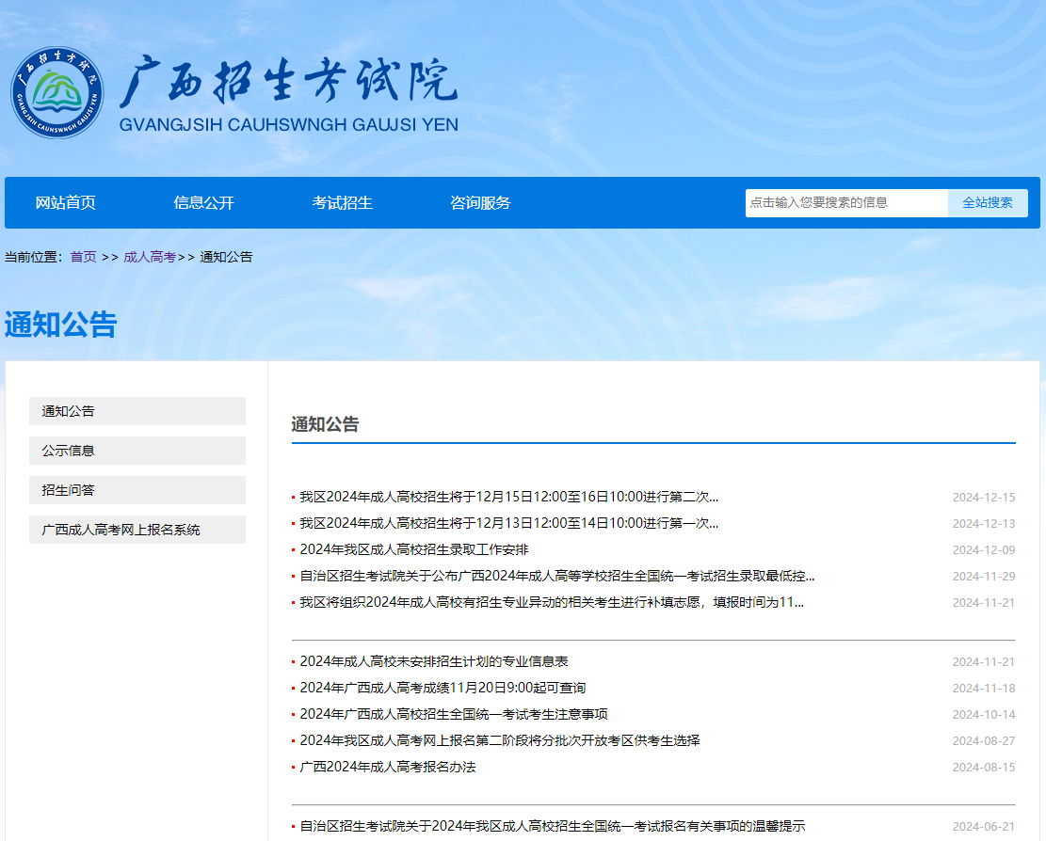
Task: Open 成人高考成绩11月20日9:00起可查询 notice
Action: pyautogui.click(x=443, y=688)
